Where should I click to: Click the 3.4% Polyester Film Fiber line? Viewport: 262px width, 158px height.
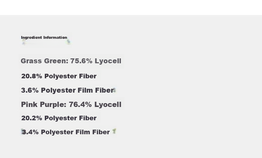click(66, 132)
